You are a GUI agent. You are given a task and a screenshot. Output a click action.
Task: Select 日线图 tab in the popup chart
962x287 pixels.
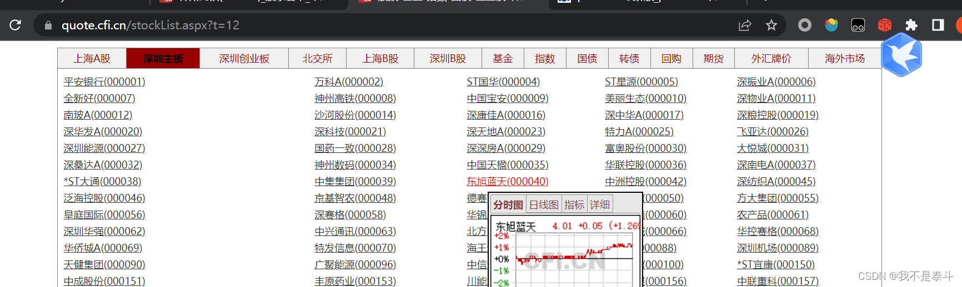[544, 205]
